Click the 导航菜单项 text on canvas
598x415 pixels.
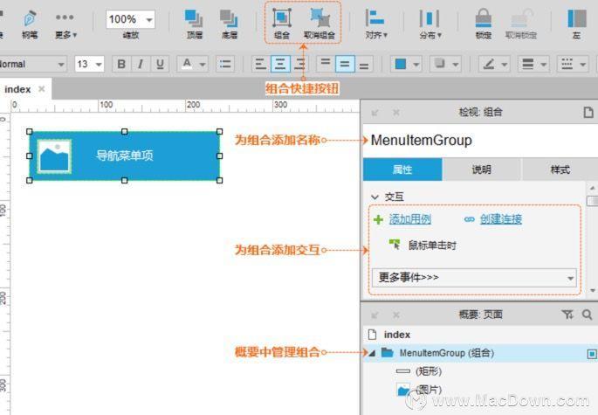tap(124, 156)
